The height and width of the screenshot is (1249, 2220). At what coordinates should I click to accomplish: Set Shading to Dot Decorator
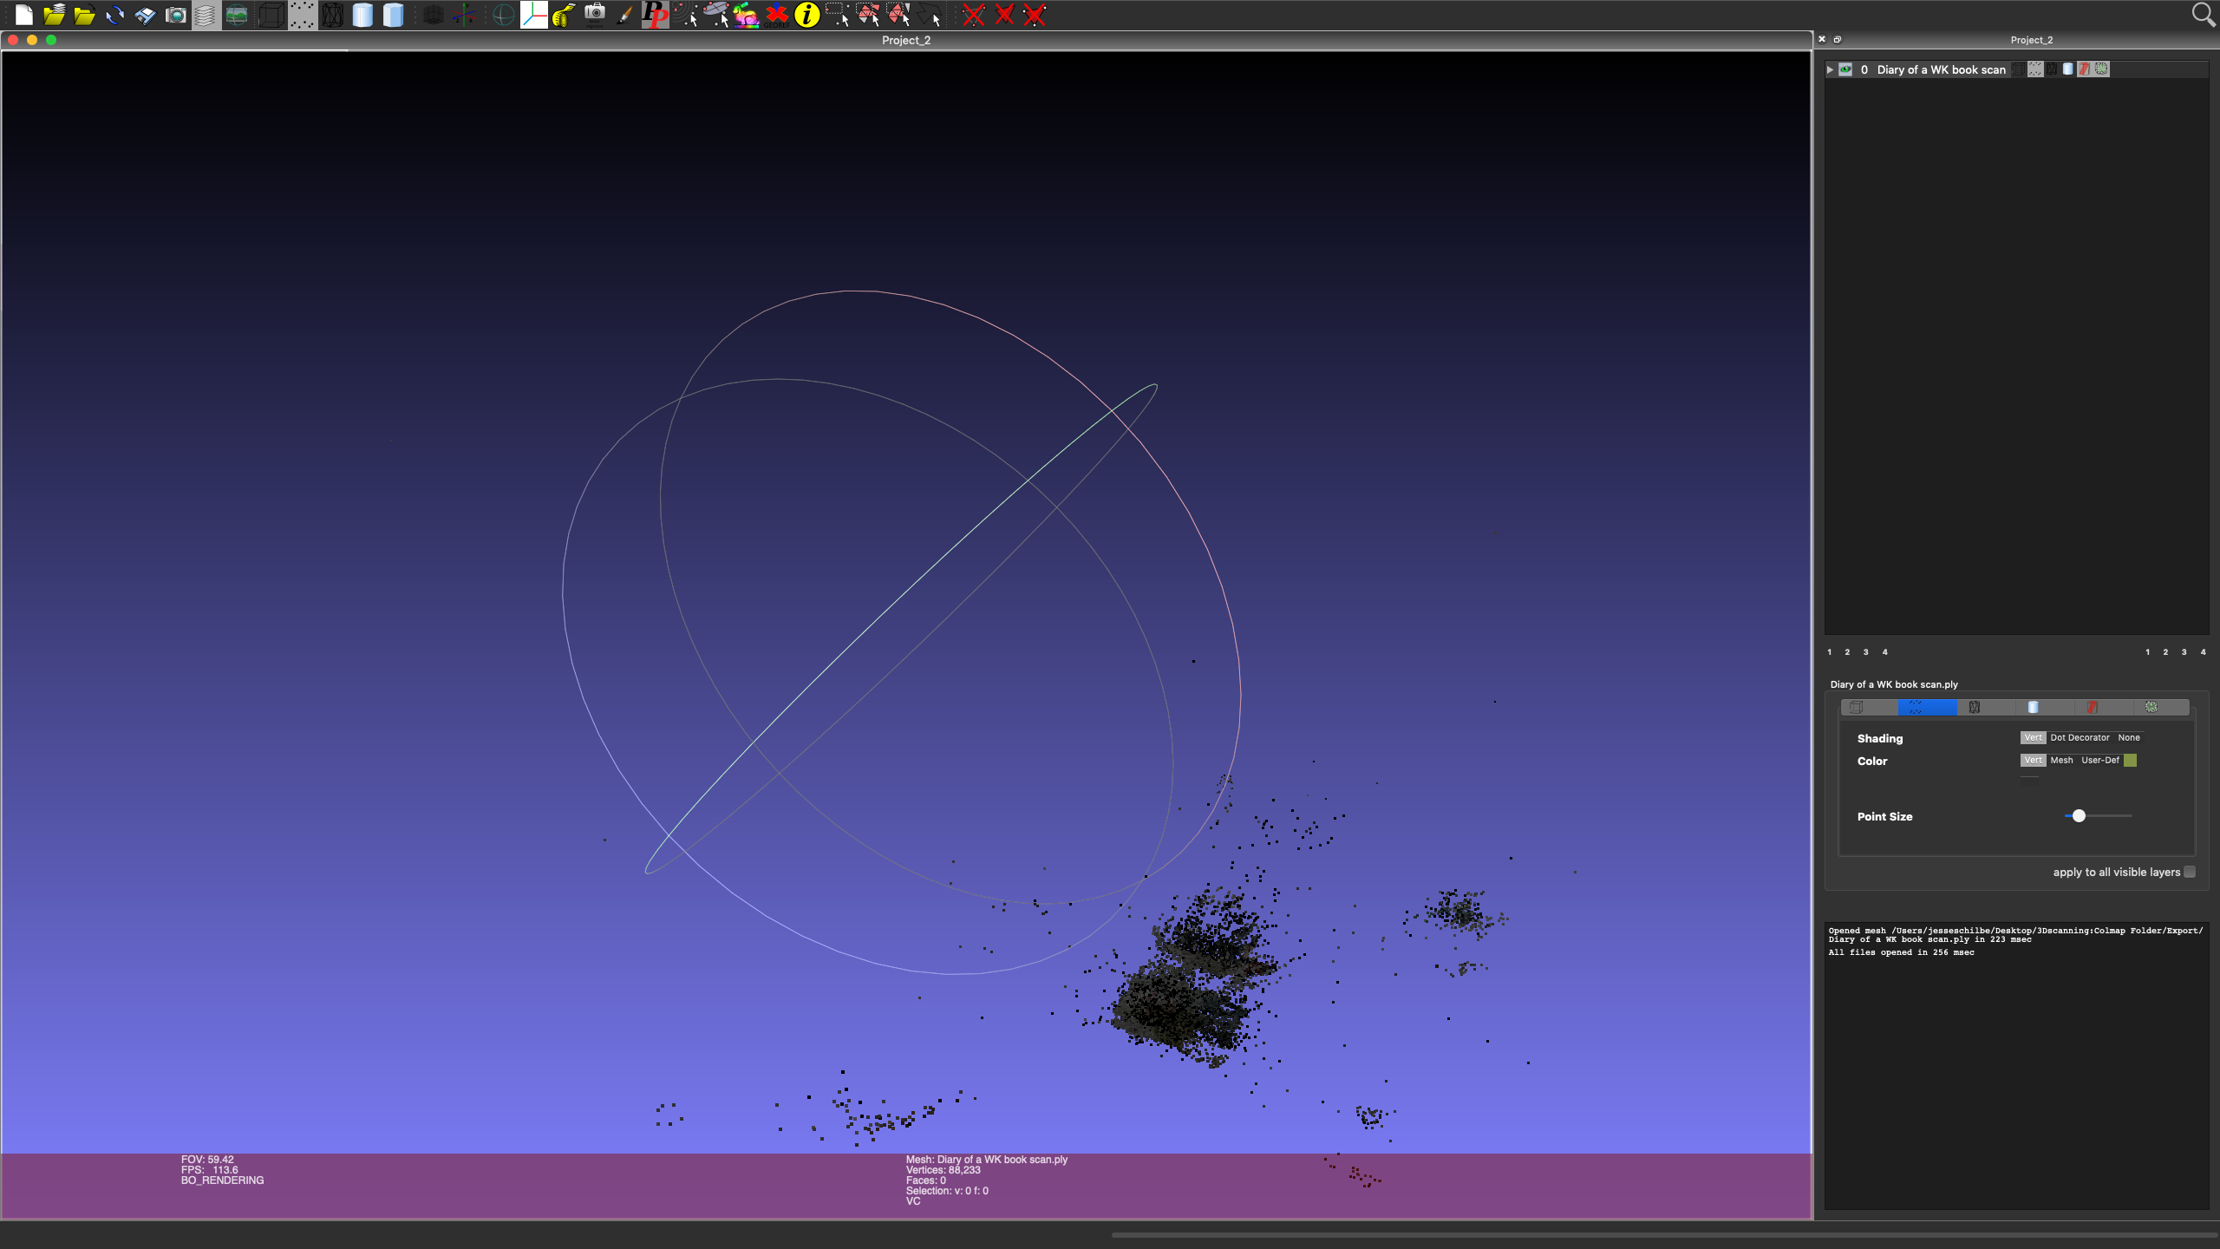pos(2080,738)
